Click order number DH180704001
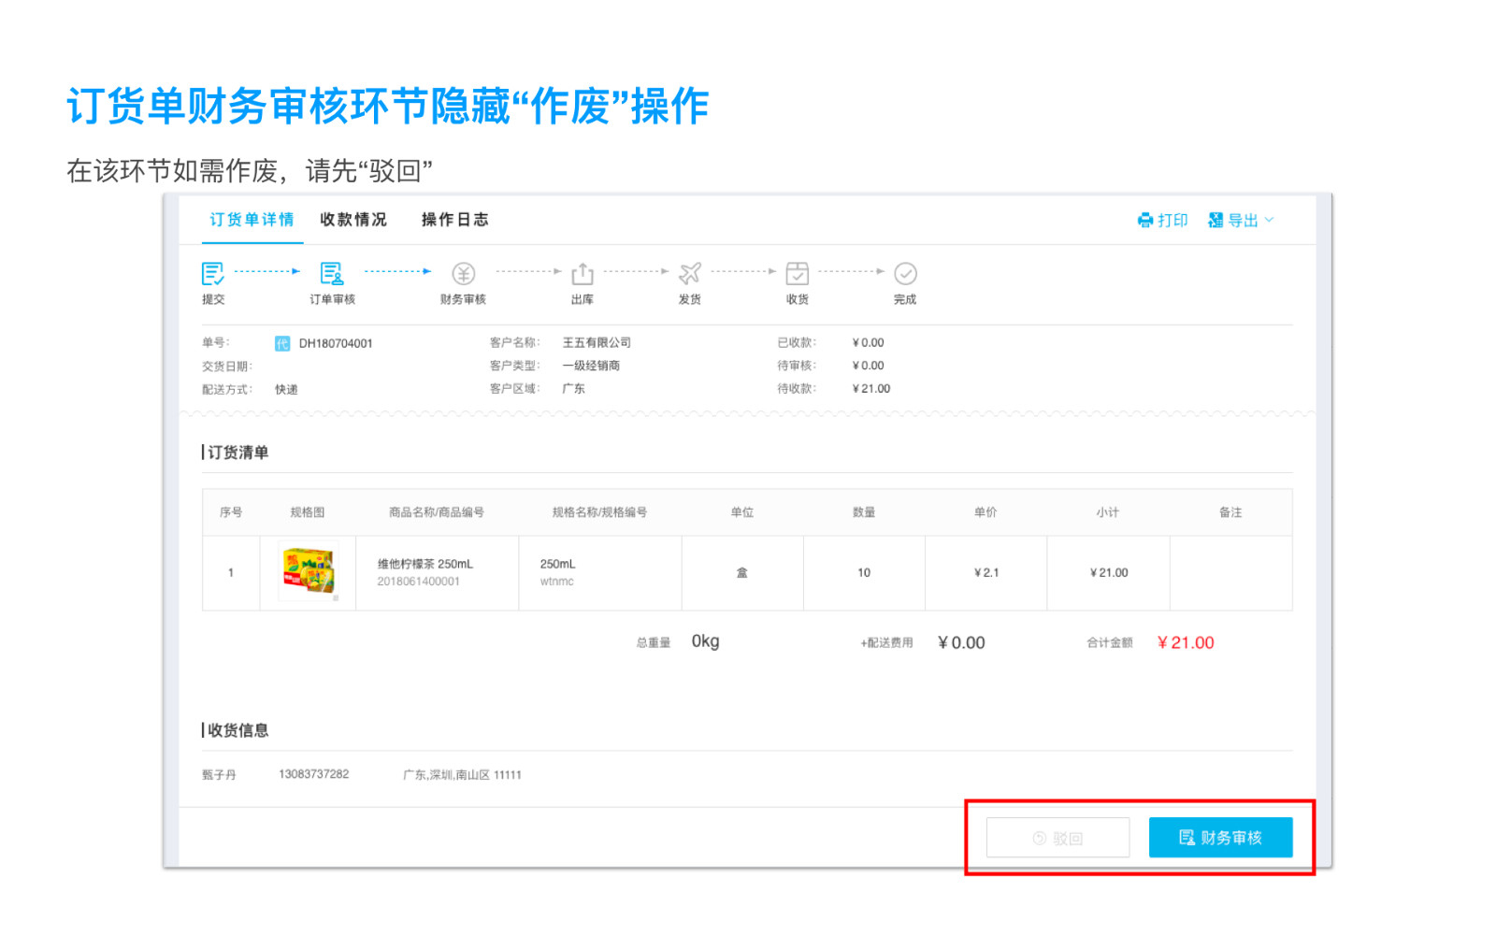This screenshot has width=1496, height=935. (336, 343)
